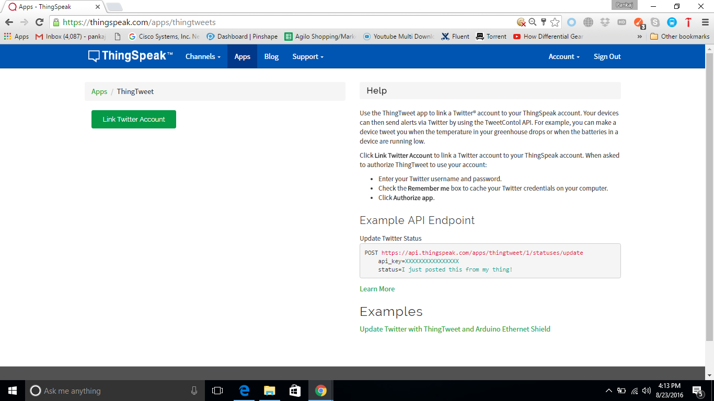714x401 pixels.
Task: Bookmark this page with the star icon
Action: point(555,22)
